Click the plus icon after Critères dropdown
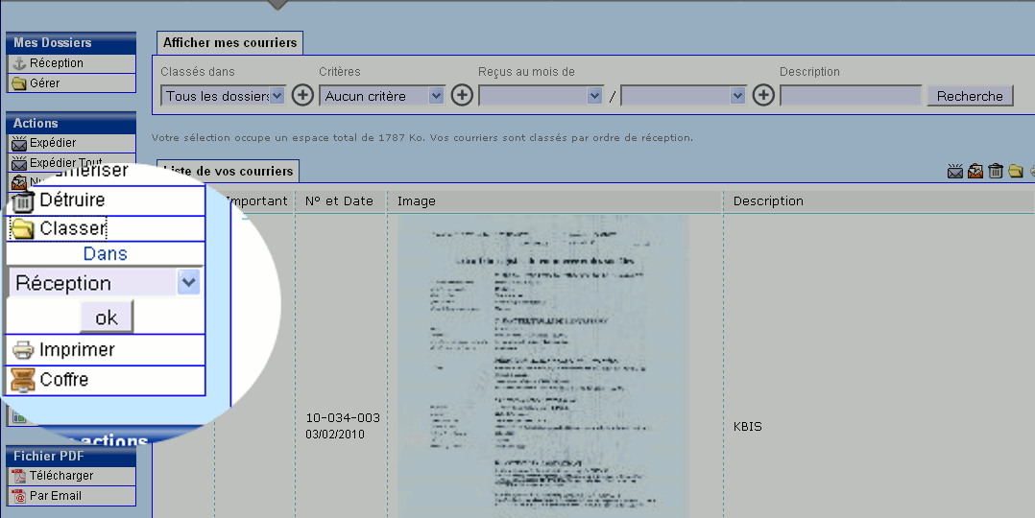 coord(462,95)
